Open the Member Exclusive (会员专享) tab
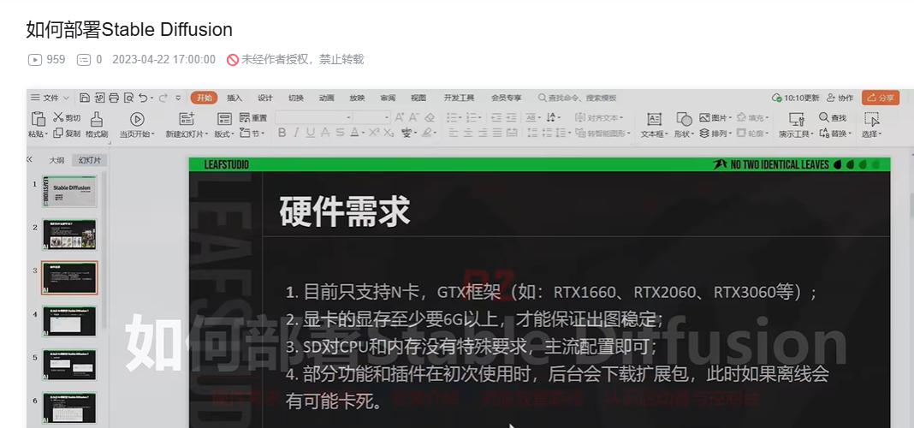Screen dimensions: 914x428 tap(506, 98)
